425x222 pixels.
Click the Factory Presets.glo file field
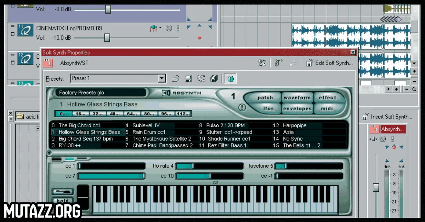(x=101, y=93)
